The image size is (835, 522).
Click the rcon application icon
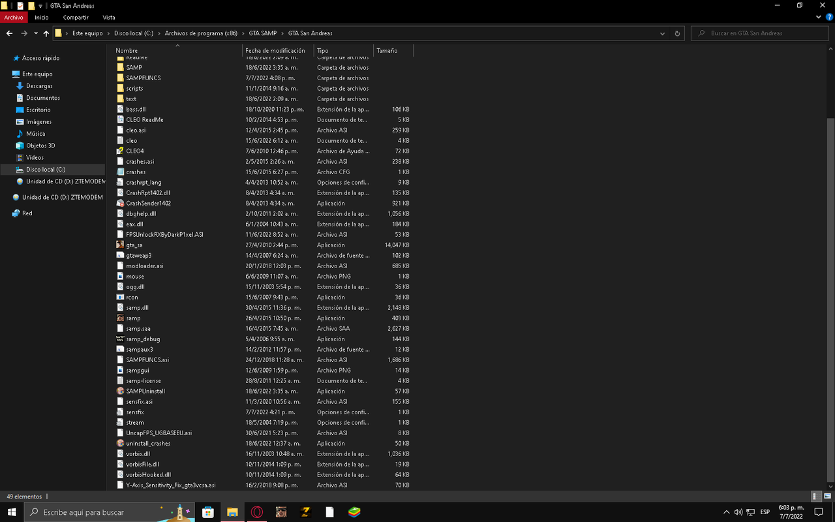click(x=120, y=297)
